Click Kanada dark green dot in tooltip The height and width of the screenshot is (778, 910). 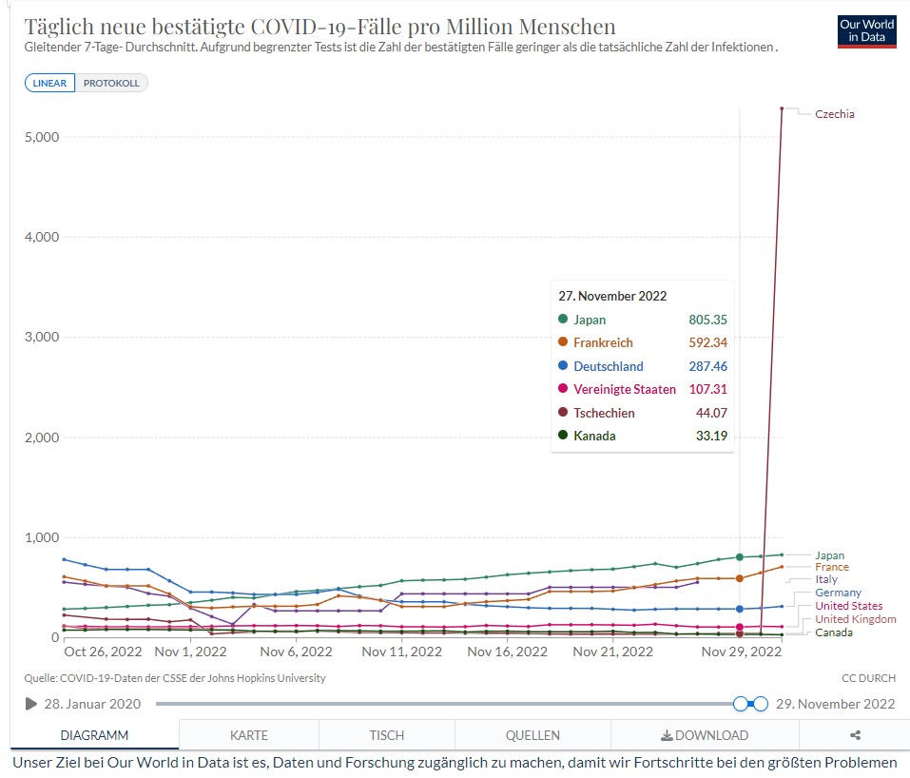[562, 435]
